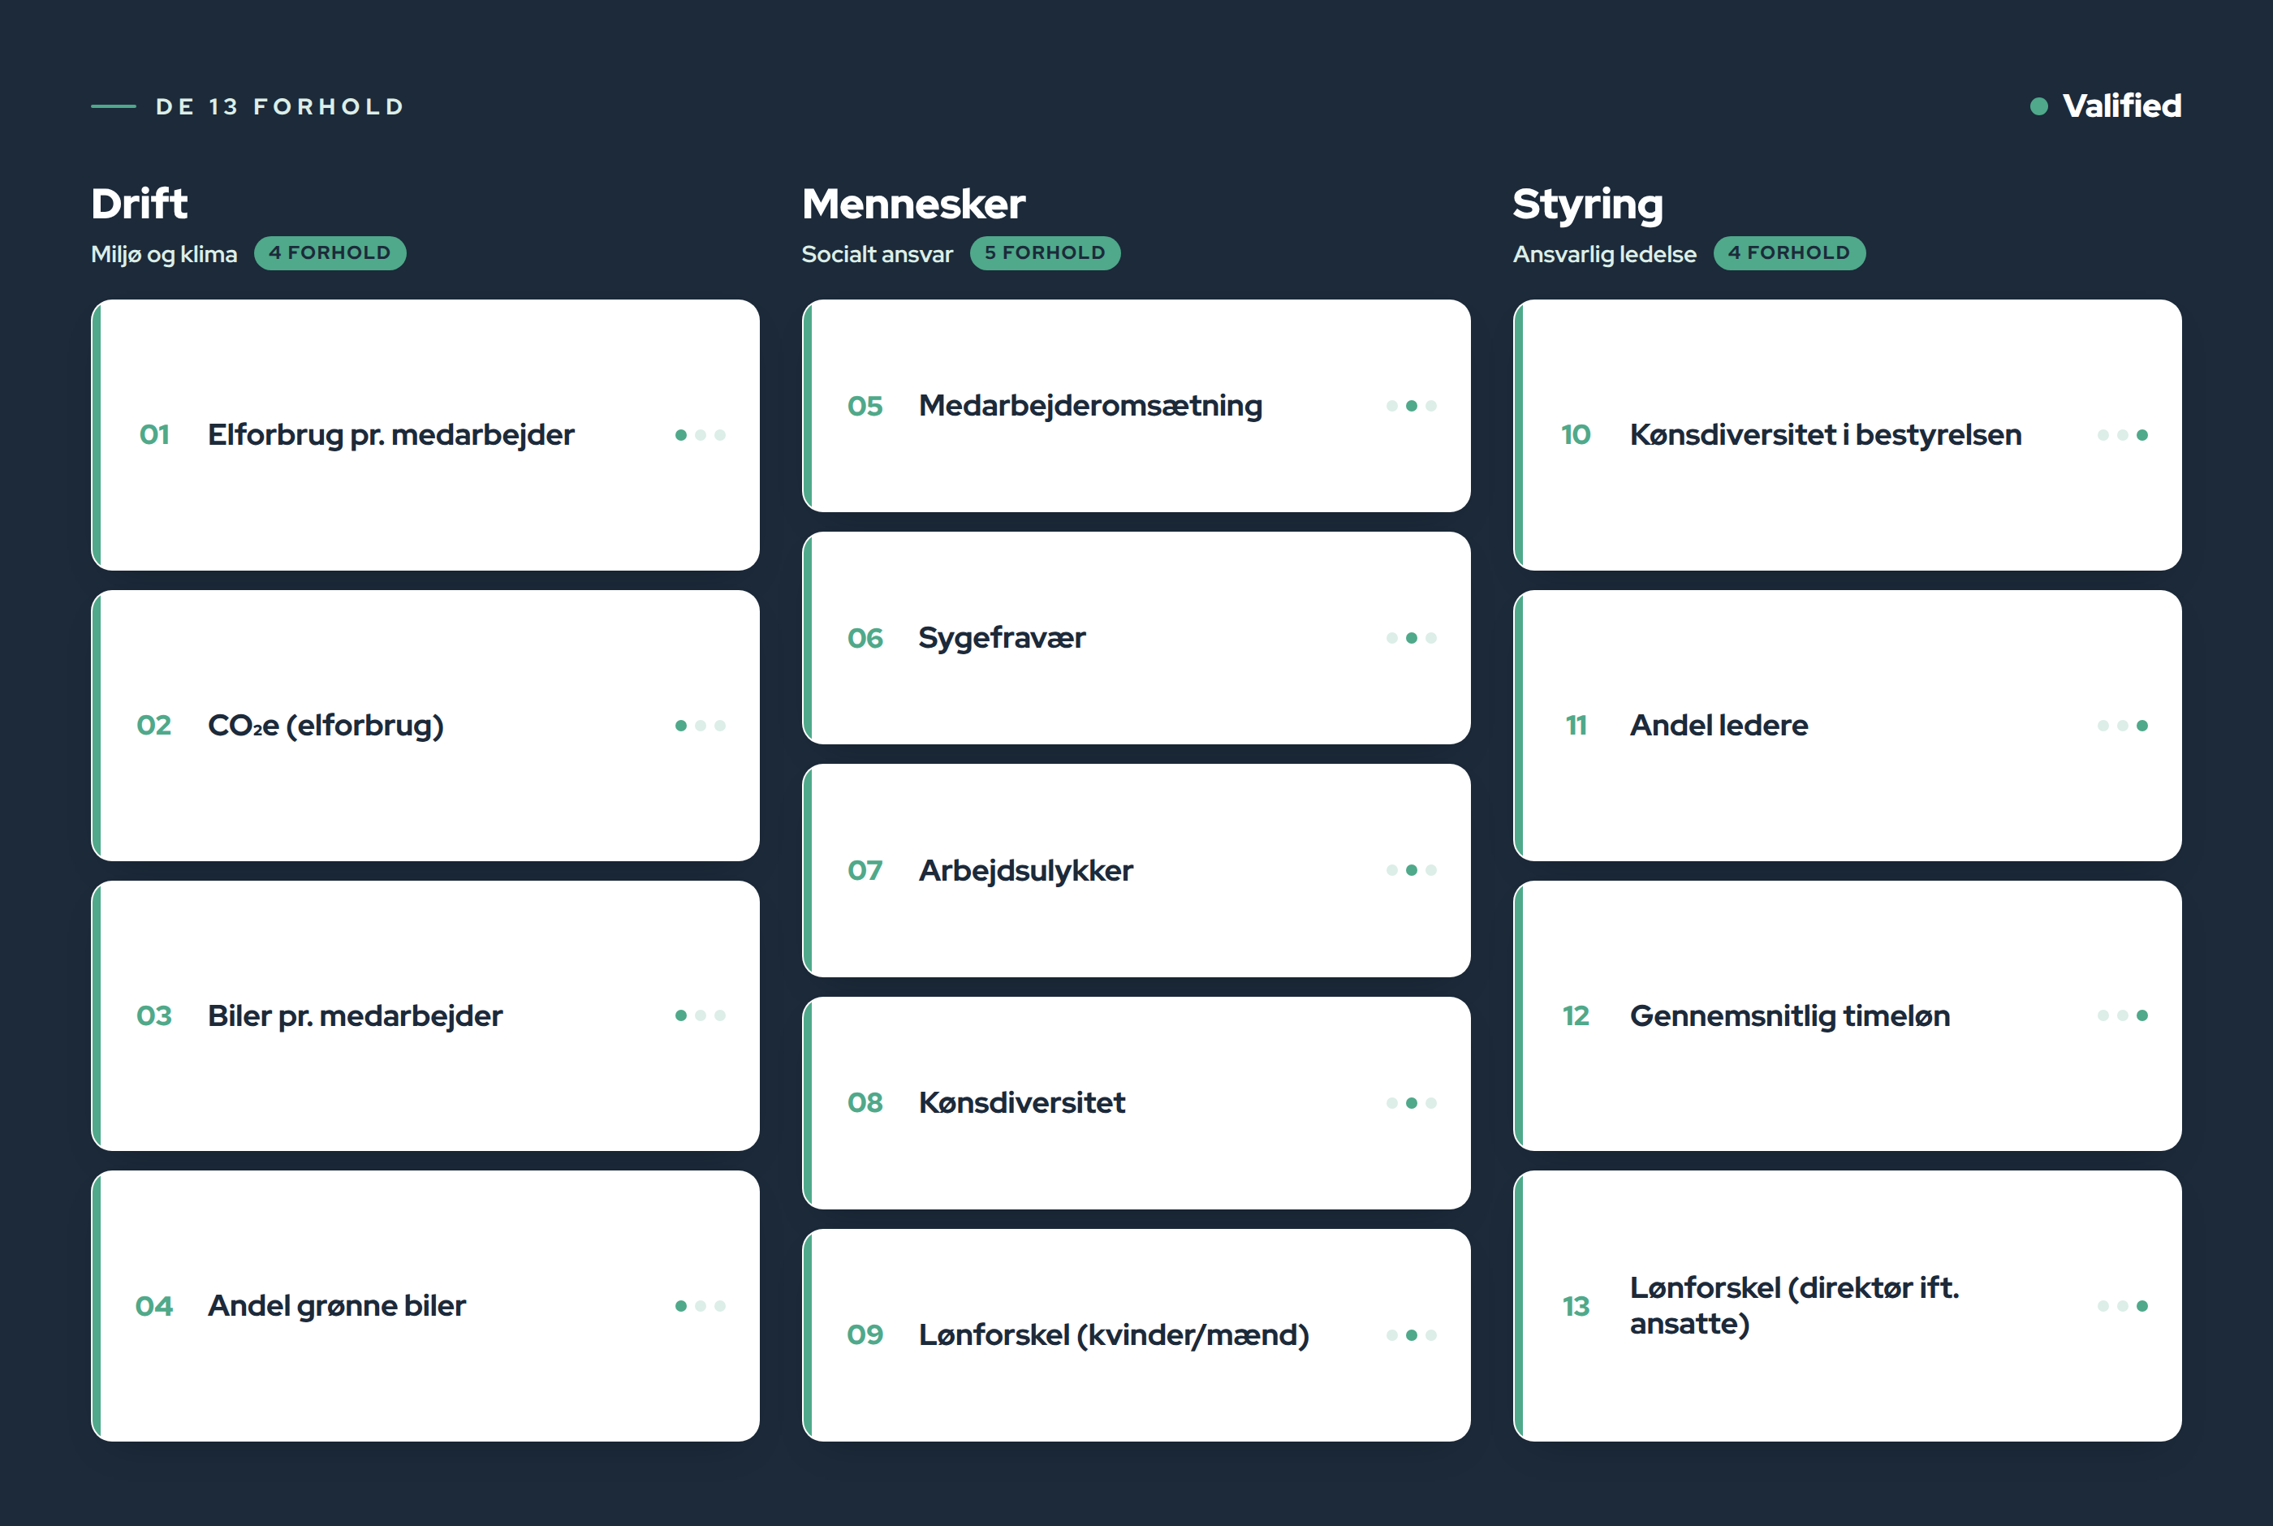
Task: Open the Elforbrug pr. medarbejder card
Action: pos(425,435)
